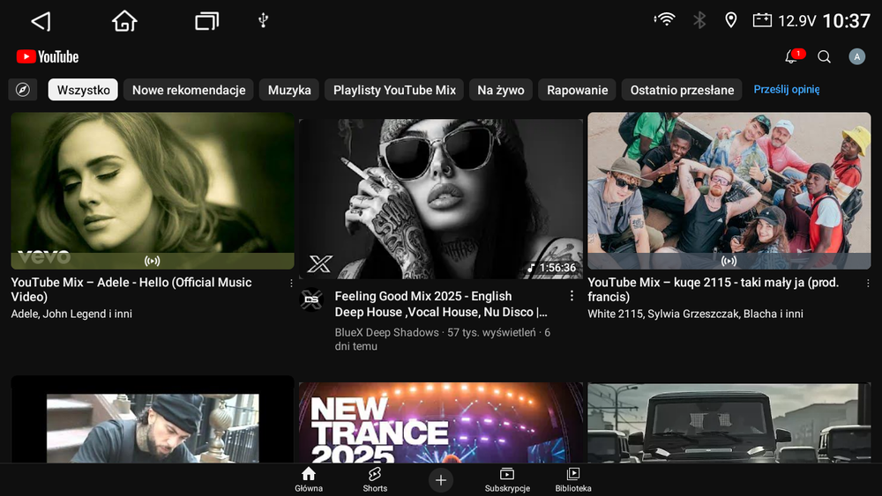
Task: Click X logo on Feeling Good thumbnail
Action: pyautogui.click(x=319, y=263)
